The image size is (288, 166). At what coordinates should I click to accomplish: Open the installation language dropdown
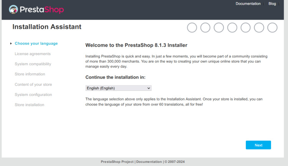(x=118, y=88)
